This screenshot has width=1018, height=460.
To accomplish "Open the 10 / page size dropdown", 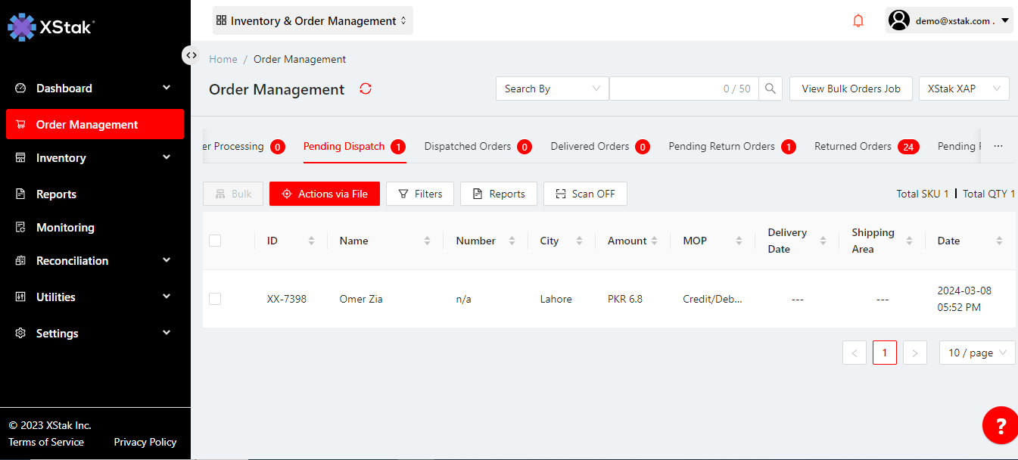I will tap(976, 353).
